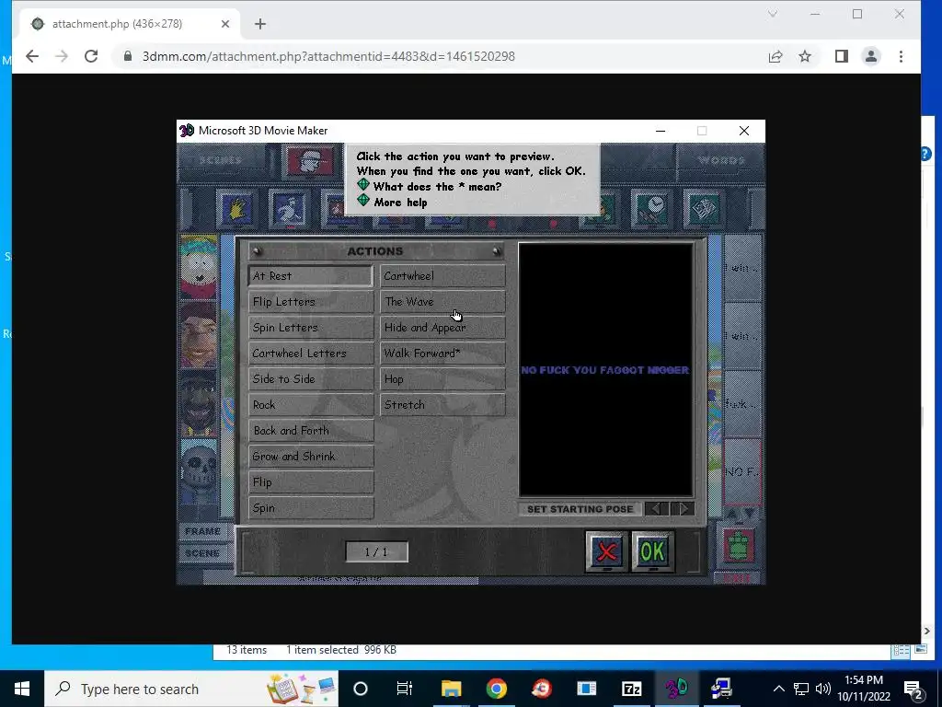Open File Explorer from the taskbar

[451, 689]
